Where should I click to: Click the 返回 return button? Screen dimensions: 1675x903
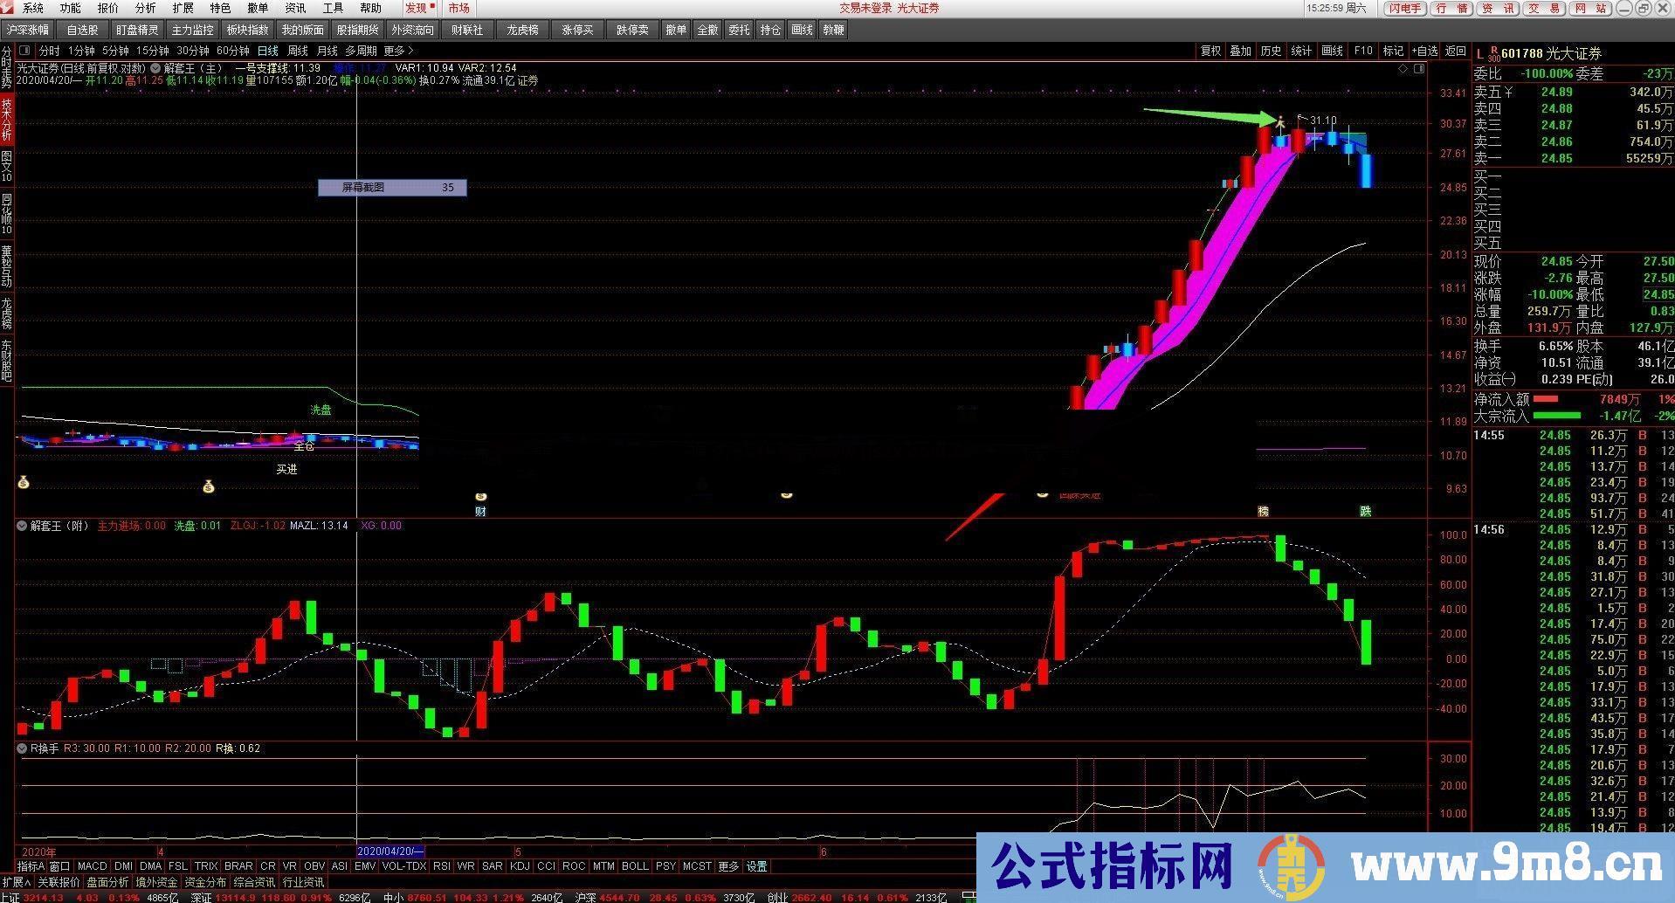click(x=1457, y=51)
